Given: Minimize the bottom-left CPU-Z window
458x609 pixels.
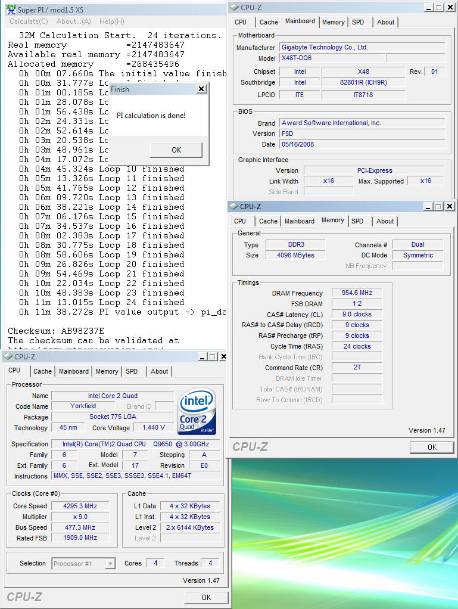Looking at the screenshot, I should coord(202,356).
